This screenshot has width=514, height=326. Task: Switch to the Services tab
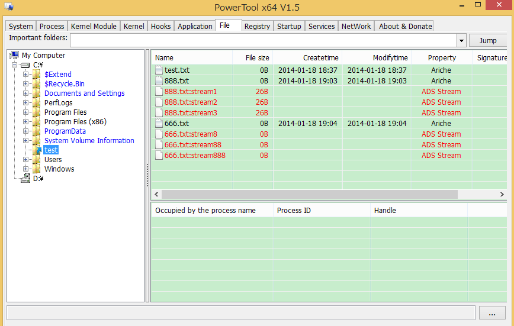322,26
